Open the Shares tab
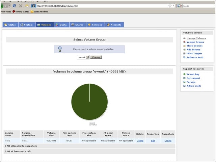 coord(78,25)
